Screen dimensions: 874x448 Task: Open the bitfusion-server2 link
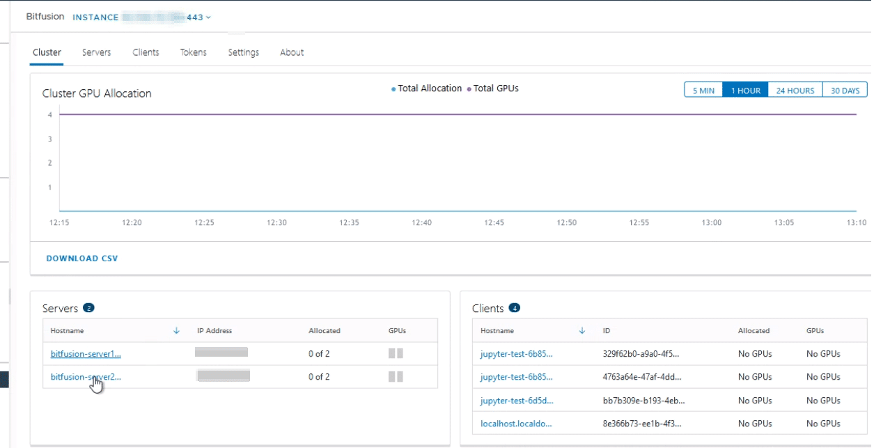[x=86, y=377]
